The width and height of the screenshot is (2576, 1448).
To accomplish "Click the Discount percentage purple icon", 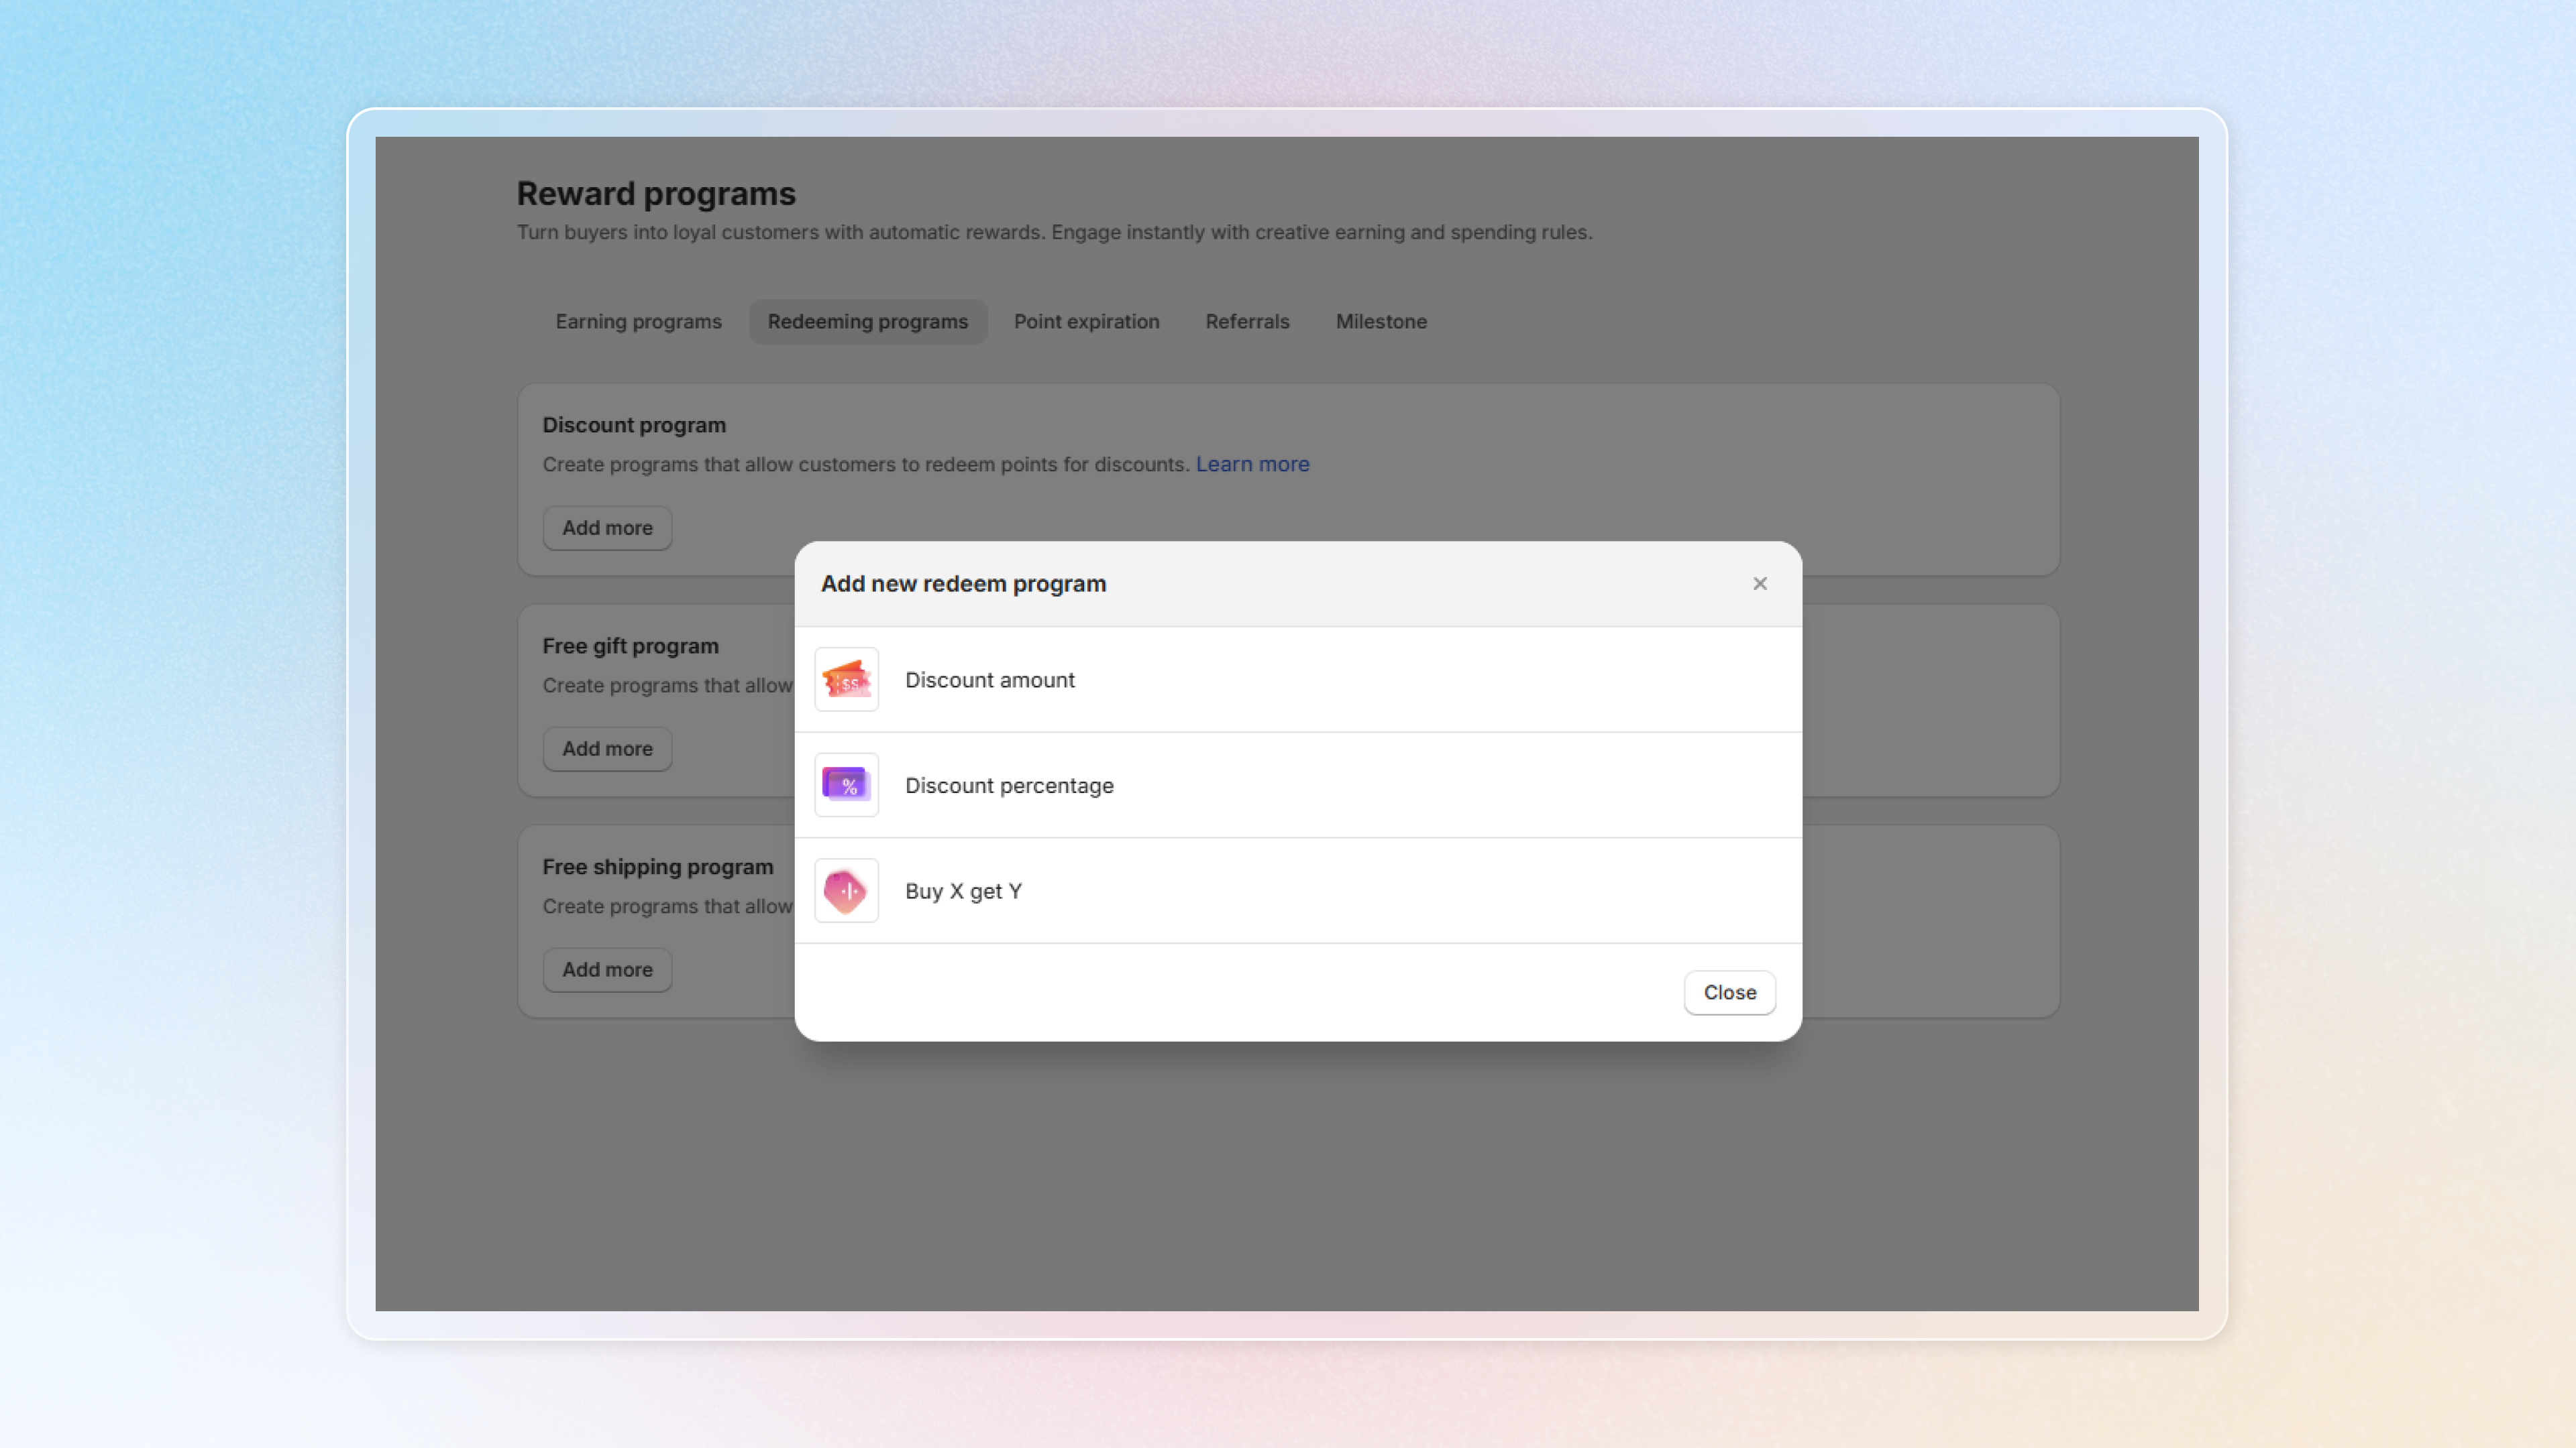I will click(846, 786).
